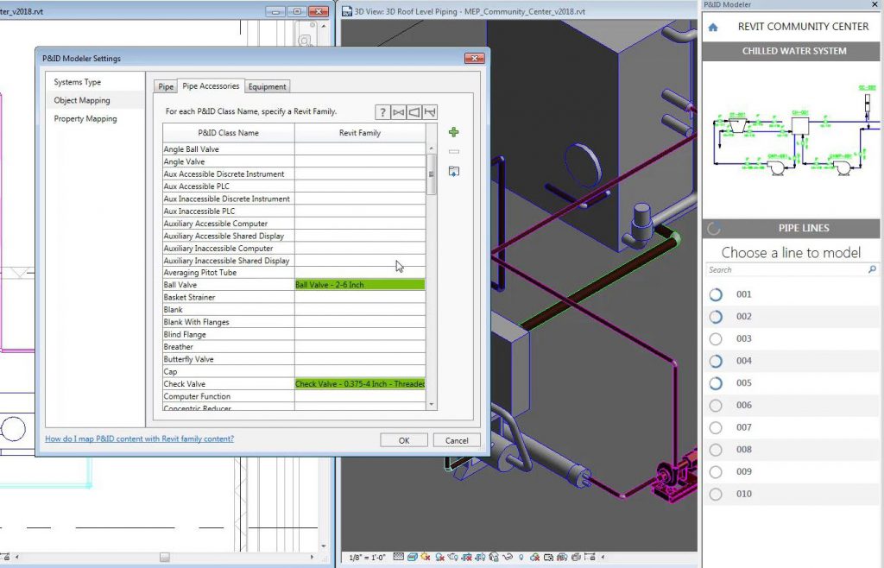Click the import mapping icon below minus

(453, 172)
